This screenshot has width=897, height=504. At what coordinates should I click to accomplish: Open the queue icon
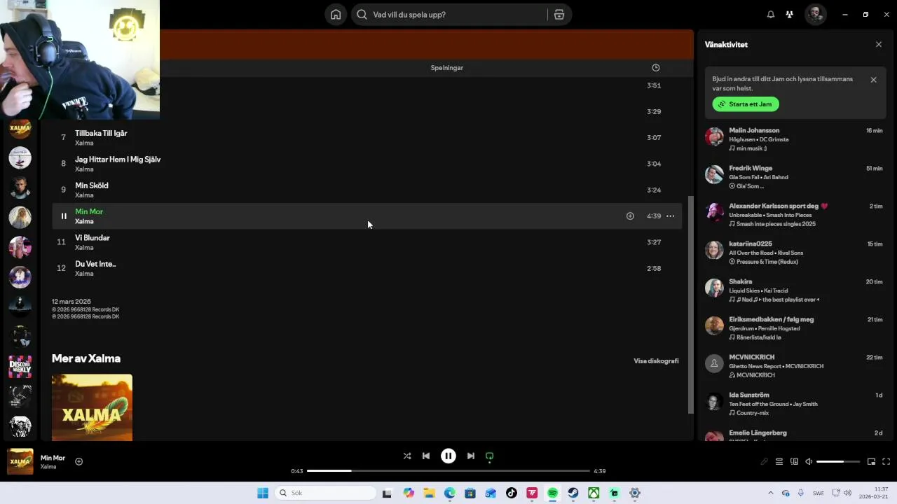tap(779, 461)
